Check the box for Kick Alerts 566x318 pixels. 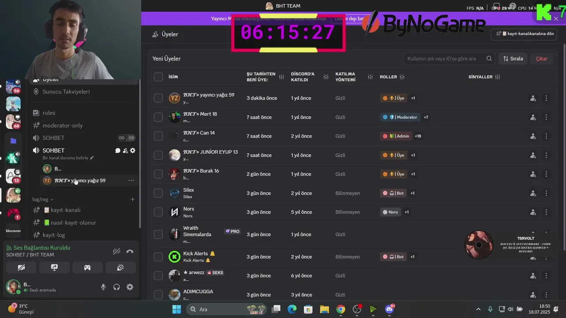158,257
